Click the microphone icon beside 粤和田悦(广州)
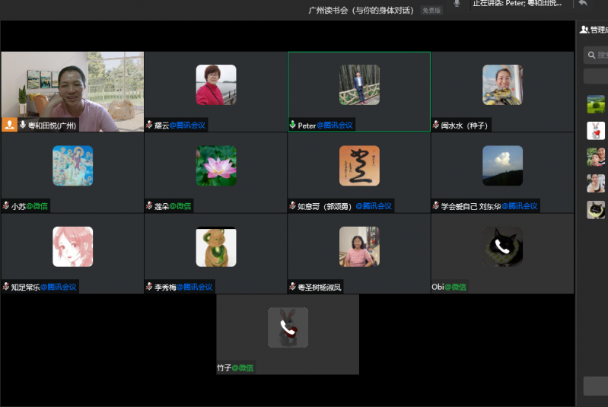Viewport: 608px width, 407px height. [23, 125]
